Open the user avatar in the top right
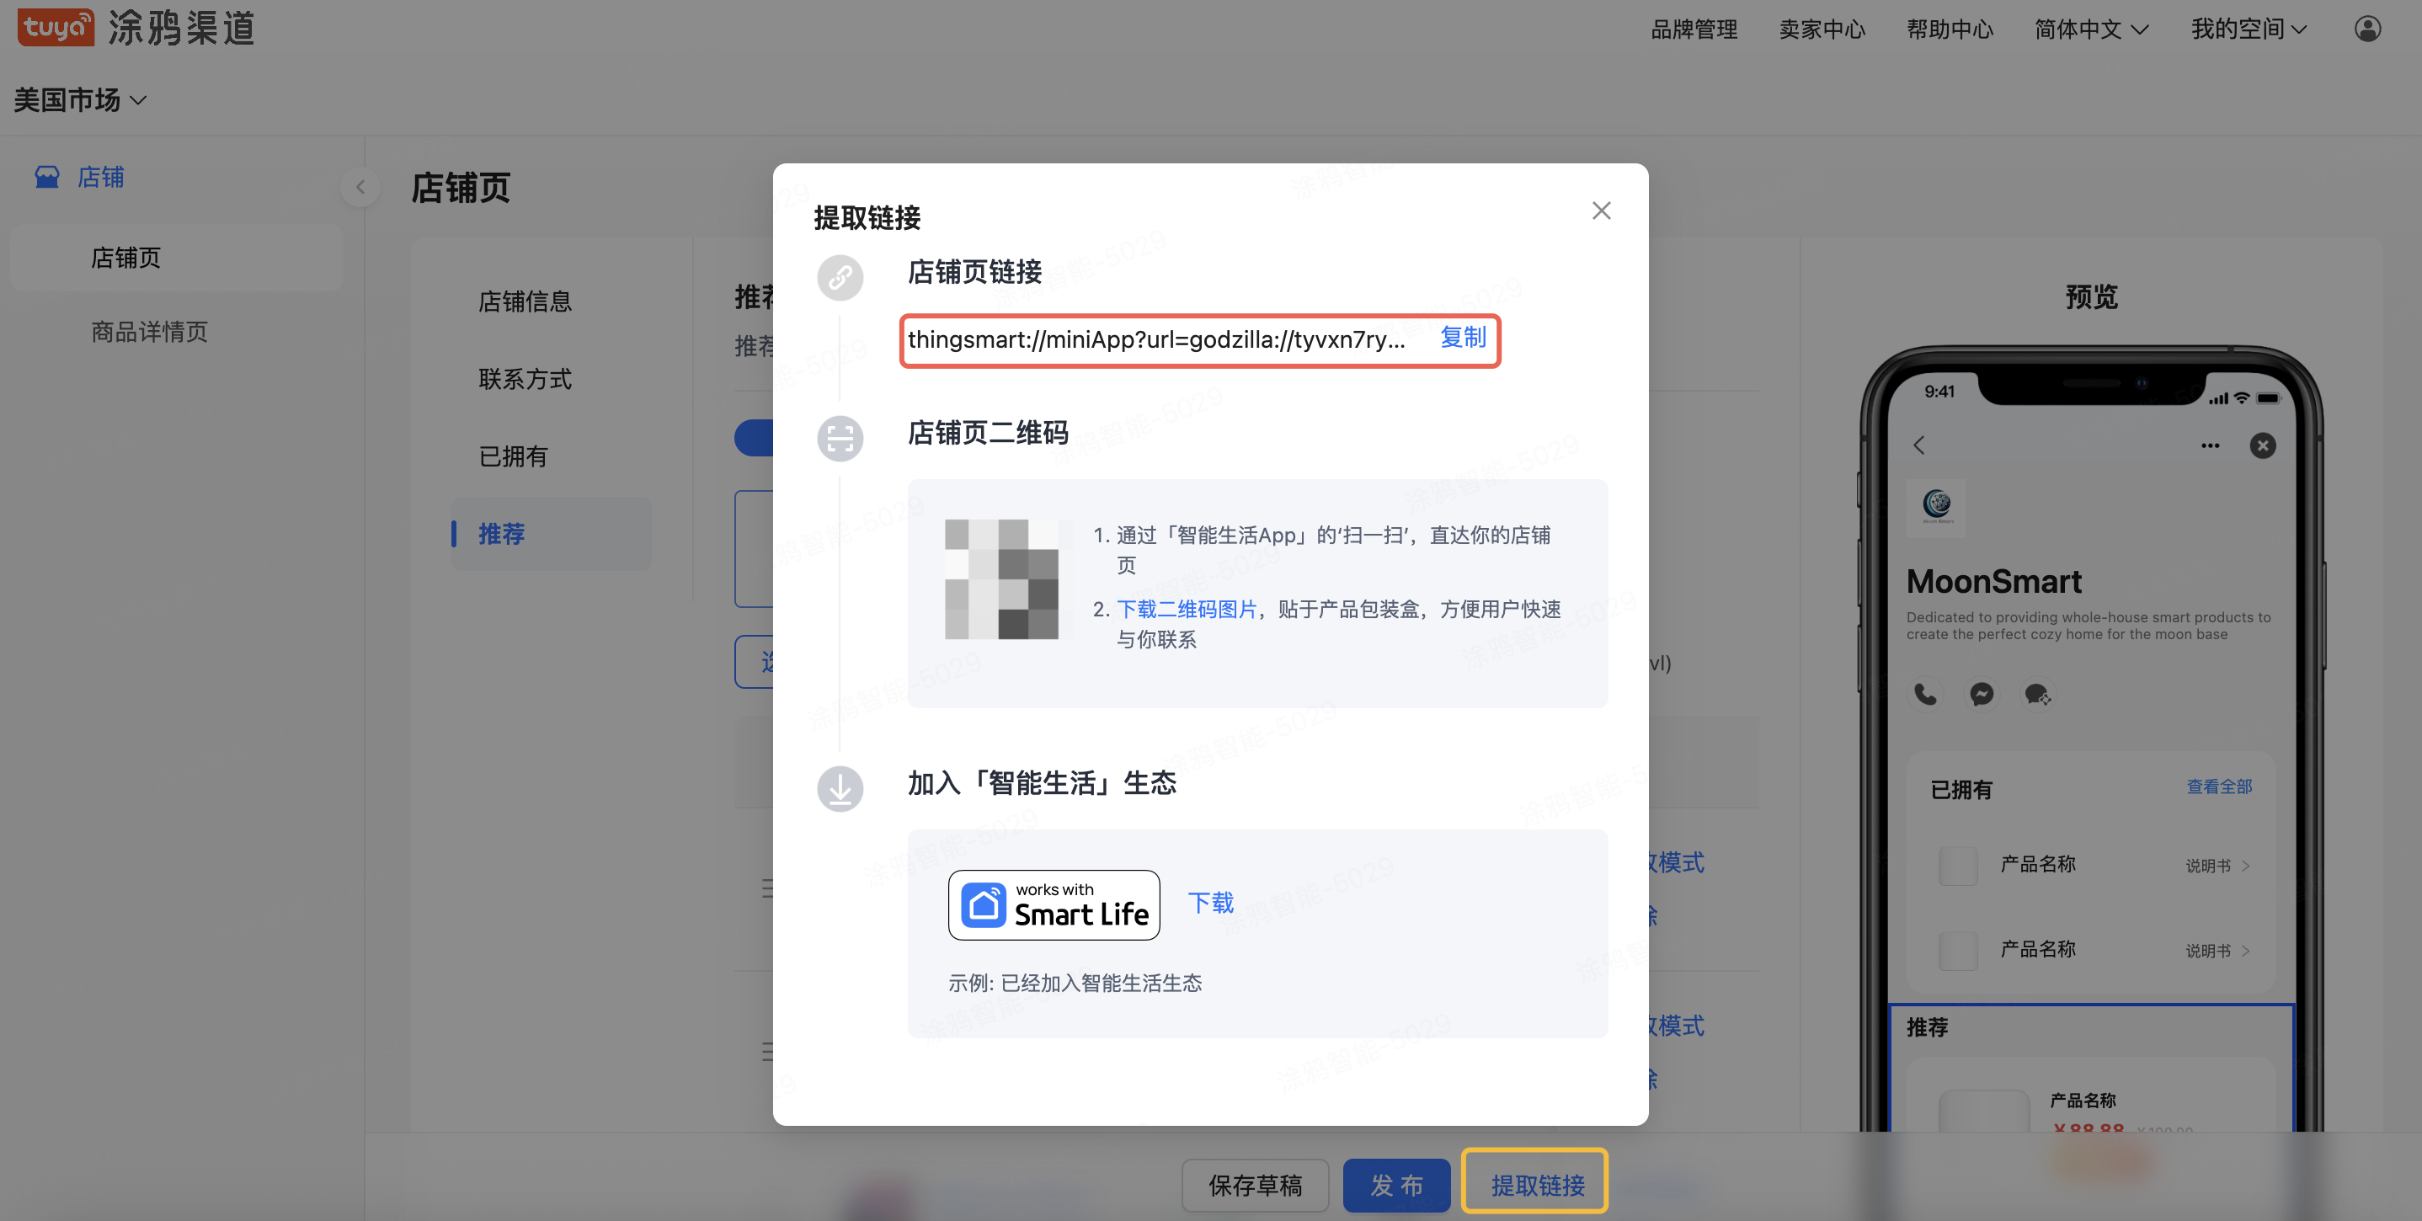The image size is (2422, 1221). [2366, 28]
